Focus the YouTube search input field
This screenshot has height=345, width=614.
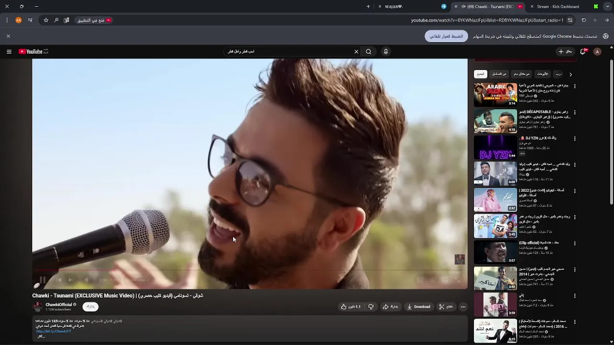click(288, 52)
